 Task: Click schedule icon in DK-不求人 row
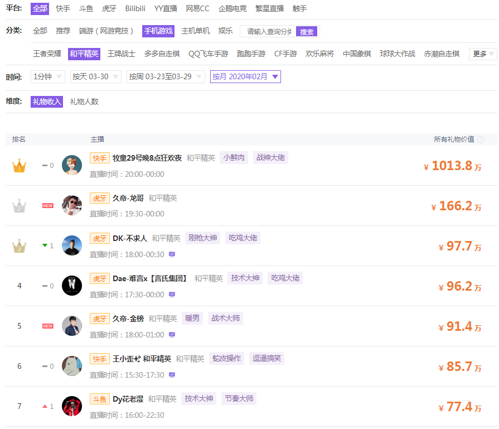point(172,254)
